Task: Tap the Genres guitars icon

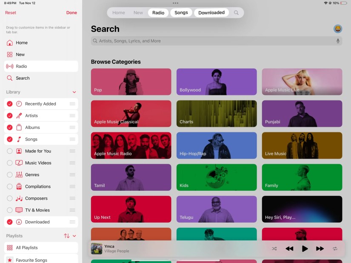Action: coord(19,174)
